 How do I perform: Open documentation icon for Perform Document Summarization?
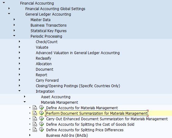pos(35,113)
